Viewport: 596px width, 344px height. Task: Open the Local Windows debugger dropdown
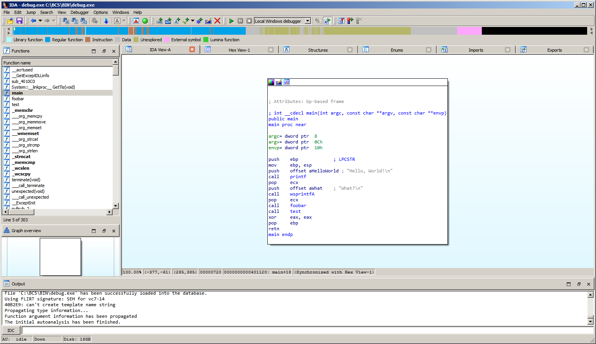(x=308, y=21)
